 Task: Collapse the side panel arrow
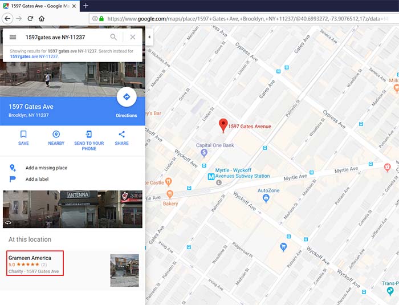149,37
